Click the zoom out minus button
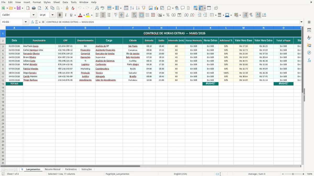 283,174
